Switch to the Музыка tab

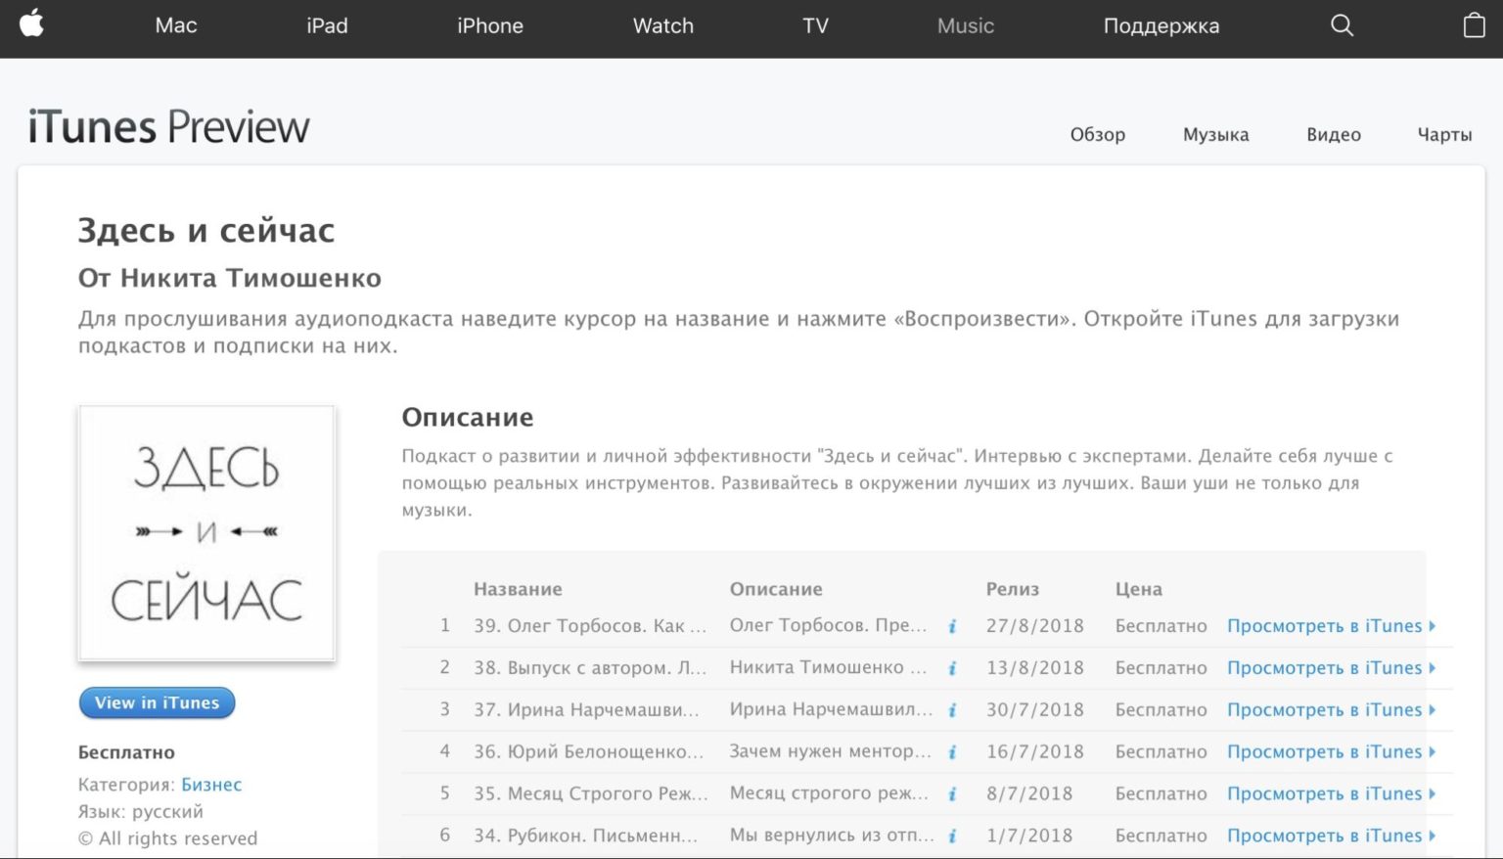(1215, 135)
